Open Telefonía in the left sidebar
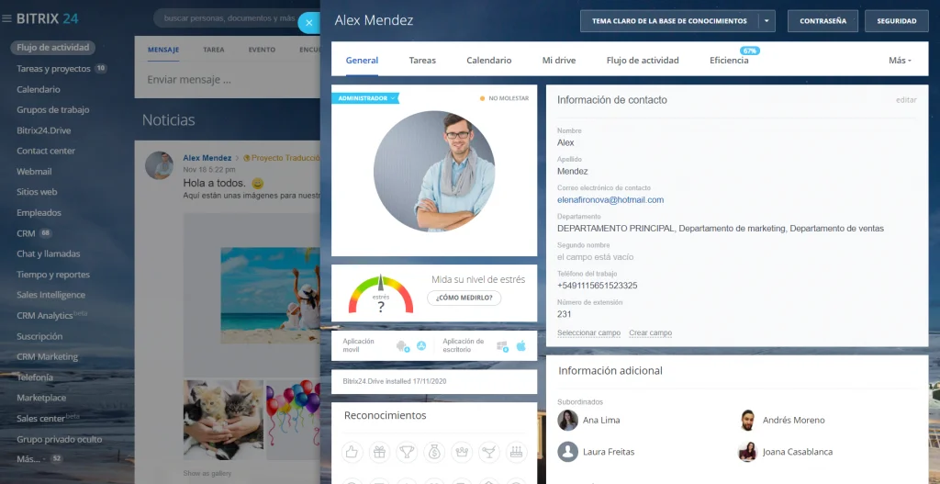This screenshot has width=940, height=484. pos(35,377)
